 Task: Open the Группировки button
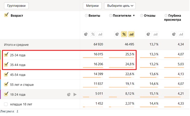16,6
